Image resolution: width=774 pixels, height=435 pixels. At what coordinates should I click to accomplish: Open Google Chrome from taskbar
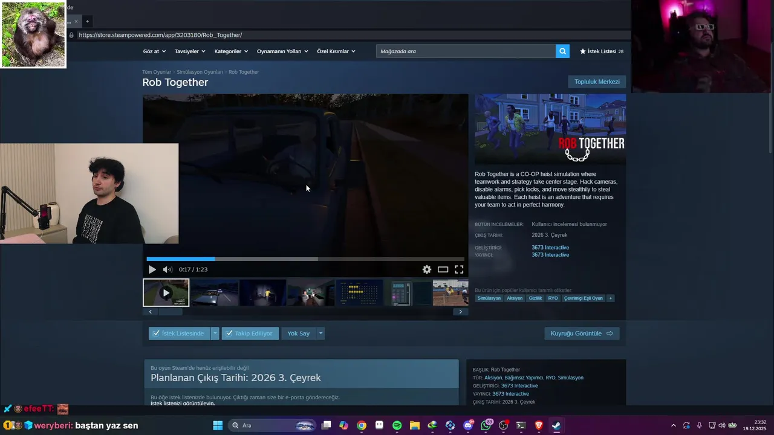(362, 425)
